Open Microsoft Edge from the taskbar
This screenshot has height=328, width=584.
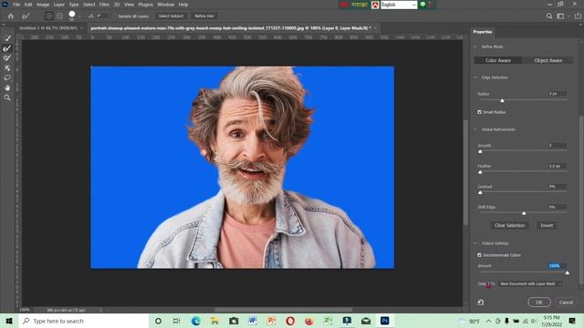coord(195,321)
